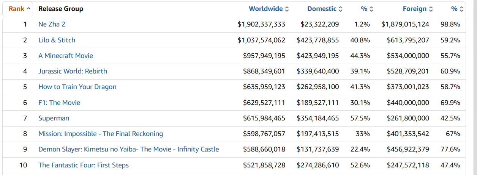Select domestic value $262,958,100
This screenshot has width=477, height=175.
(x=318, y=87)
